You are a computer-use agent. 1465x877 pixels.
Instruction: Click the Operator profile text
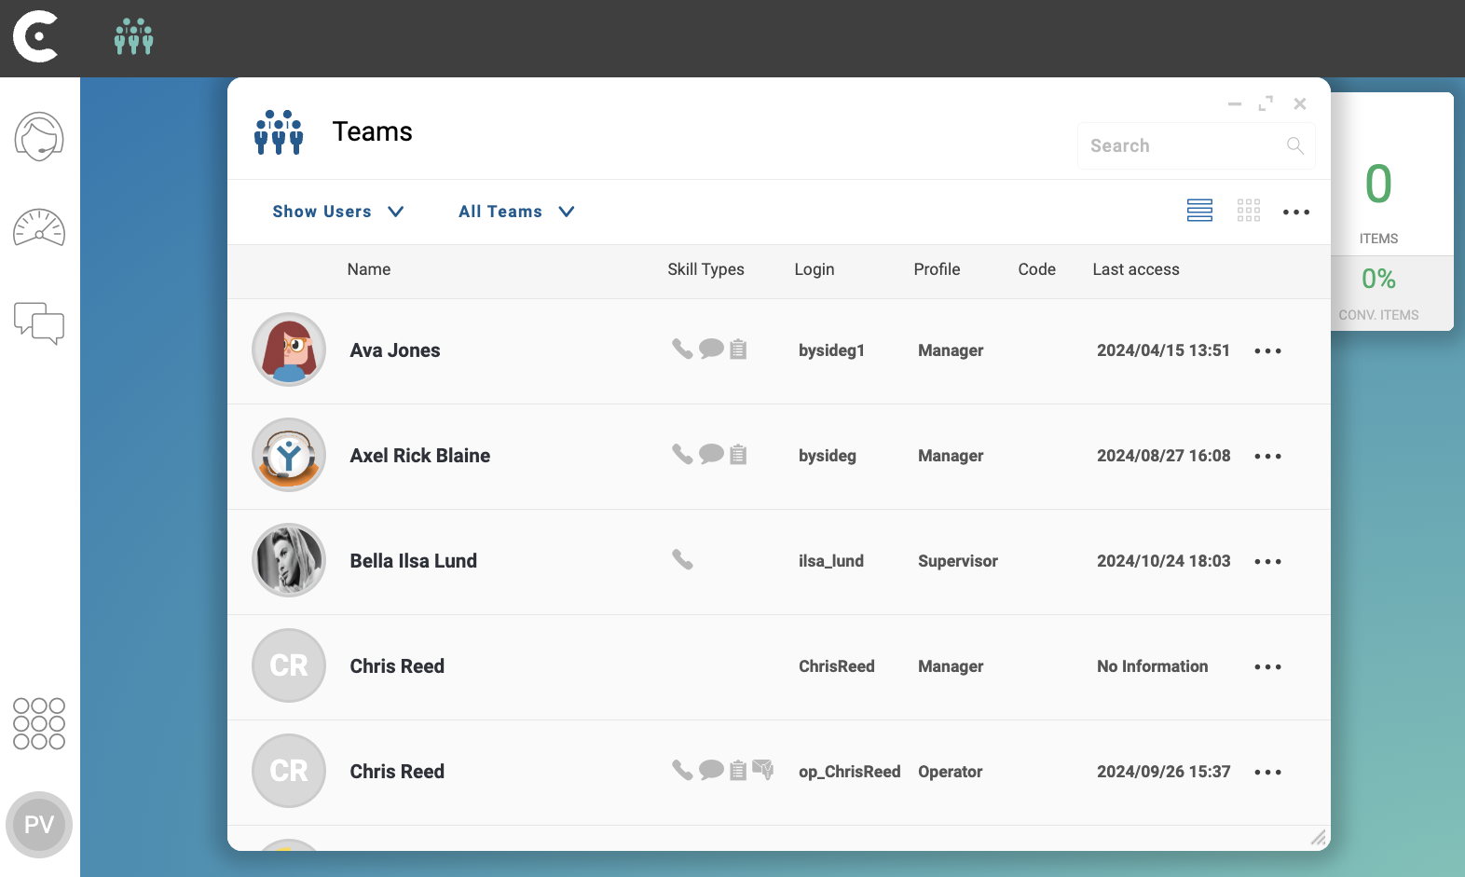951,772
